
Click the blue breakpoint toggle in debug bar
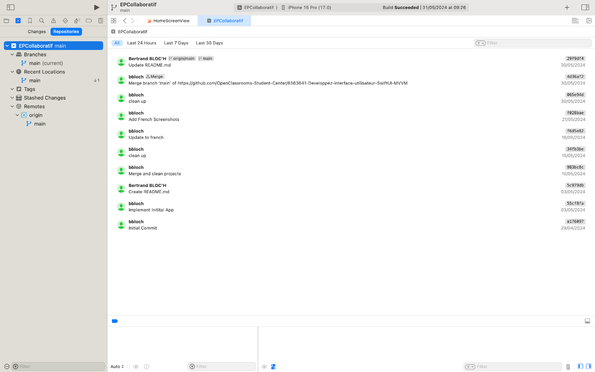pos(115,321)
